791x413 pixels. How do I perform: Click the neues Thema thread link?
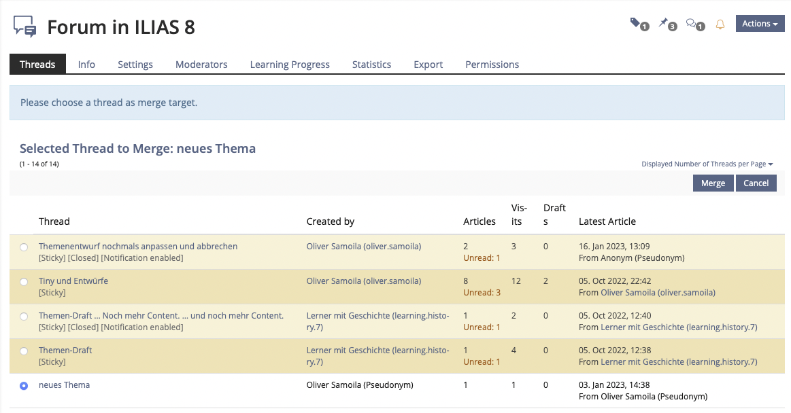[64, 385]
